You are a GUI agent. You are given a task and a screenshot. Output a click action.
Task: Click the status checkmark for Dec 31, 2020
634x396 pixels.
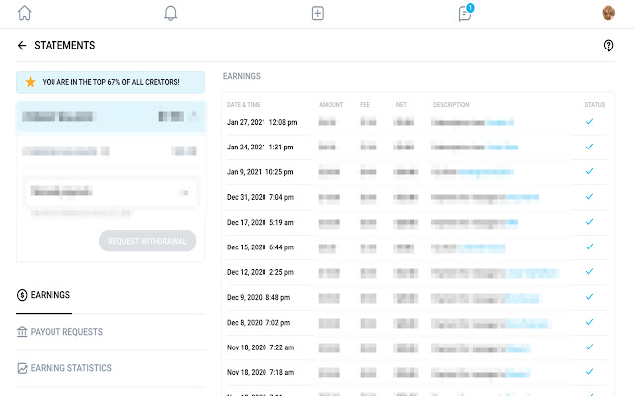pos(590,196)
